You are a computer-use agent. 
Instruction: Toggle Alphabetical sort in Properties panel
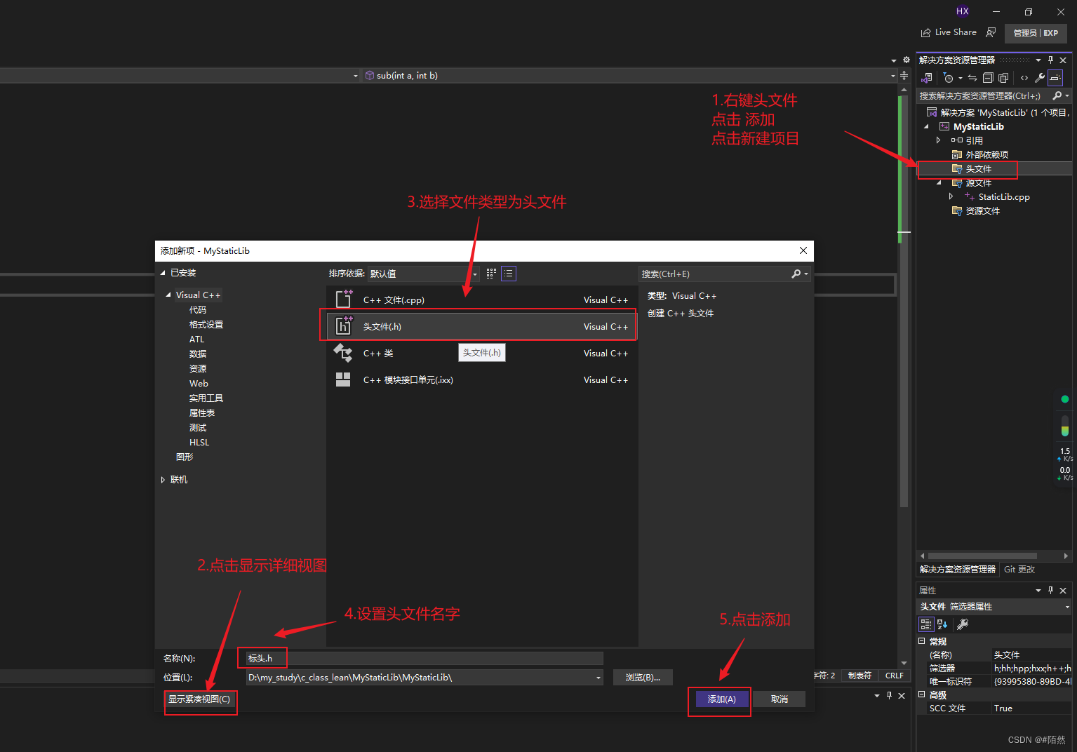942,624
